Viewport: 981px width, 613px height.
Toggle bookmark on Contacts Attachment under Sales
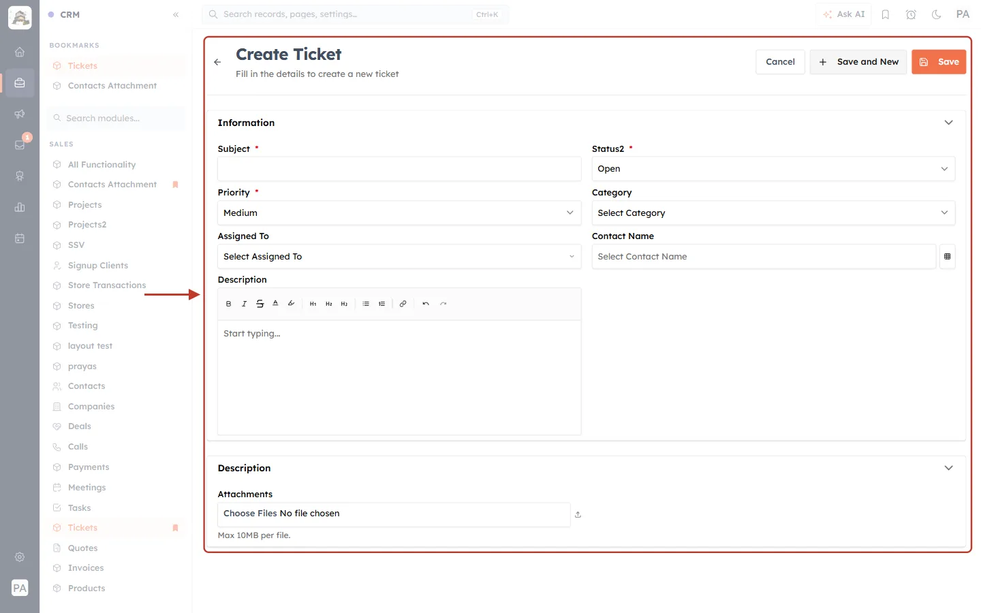tap(175, 185)
